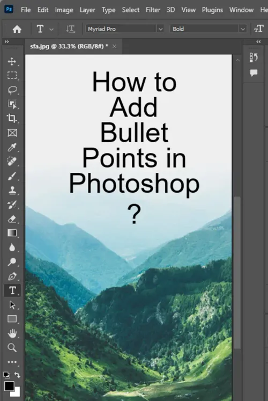The image size is (268, 401).
Task: Click the font size icon
Action: point(259,29)
